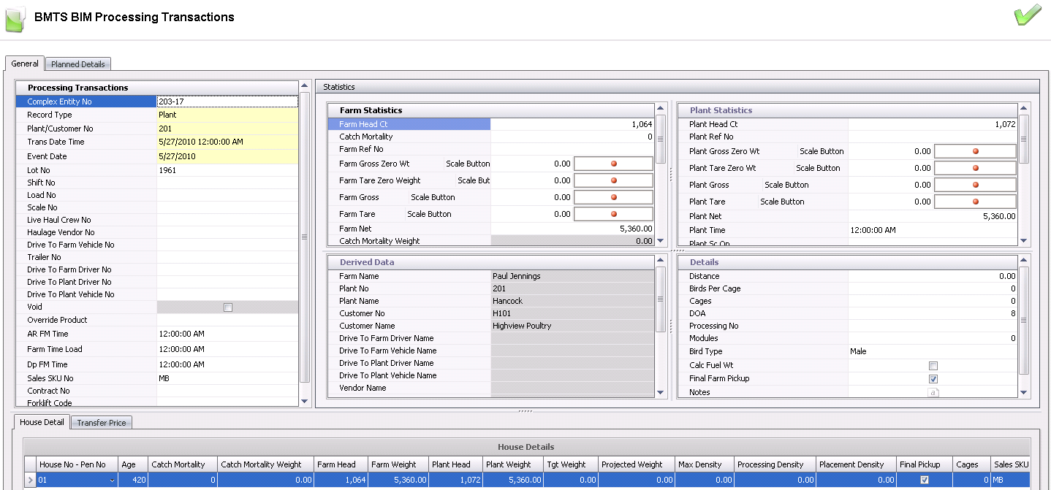
Task: Enable the Calc Fuel Wt checkbox
Action: point(933,365)
